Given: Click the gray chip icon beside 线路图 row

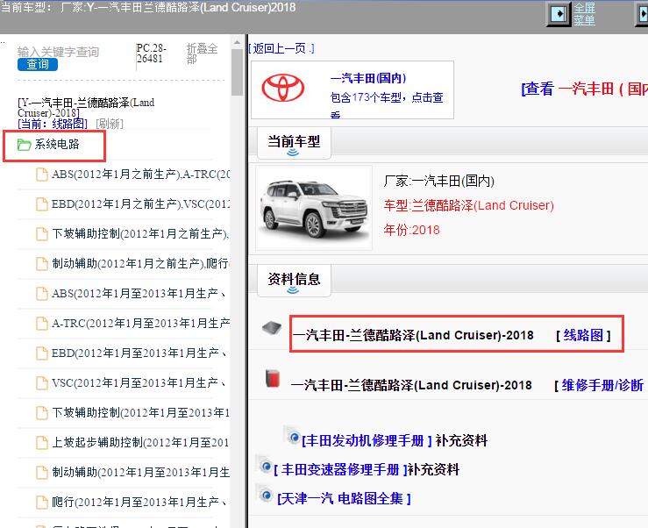Looking at the screenshot, I should click(x=272, y=328).
